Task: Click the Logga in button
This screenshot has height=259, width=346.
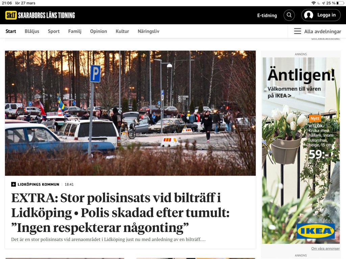Action: click(x=321, y=15)
